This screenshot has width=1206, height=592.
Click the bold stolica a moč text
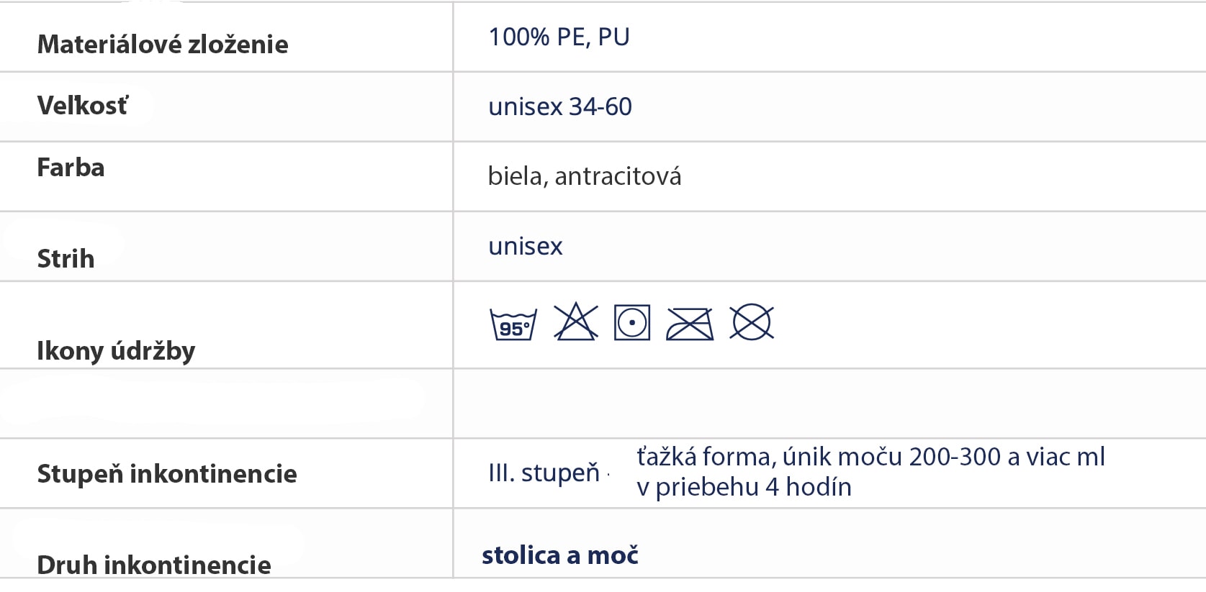tap(559, 555)
